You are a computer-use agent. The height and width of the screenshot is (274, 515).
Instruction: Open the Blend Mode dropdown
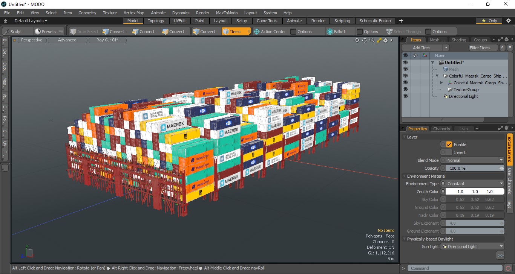pos(475,160)
